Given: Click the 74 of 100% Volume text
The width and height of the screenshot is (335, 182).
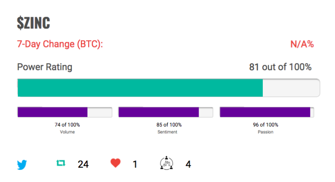Looking at the screenshot, I should [x=67, y=125].
